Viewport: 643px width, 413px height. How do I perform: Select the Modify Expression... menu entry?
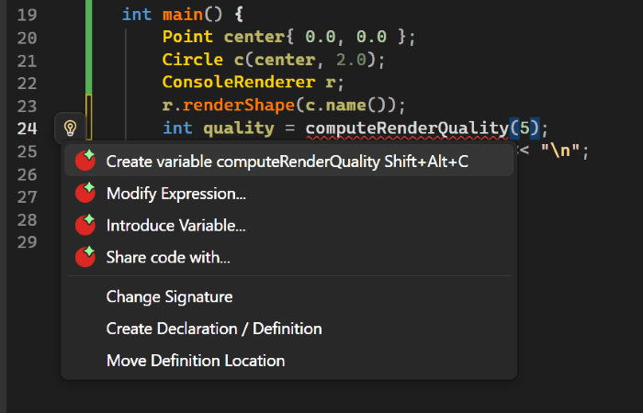(176, 194)
